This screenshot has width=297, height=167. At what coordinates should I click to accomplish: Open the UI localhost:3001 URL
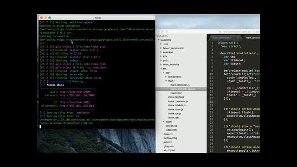click(75, 102)
